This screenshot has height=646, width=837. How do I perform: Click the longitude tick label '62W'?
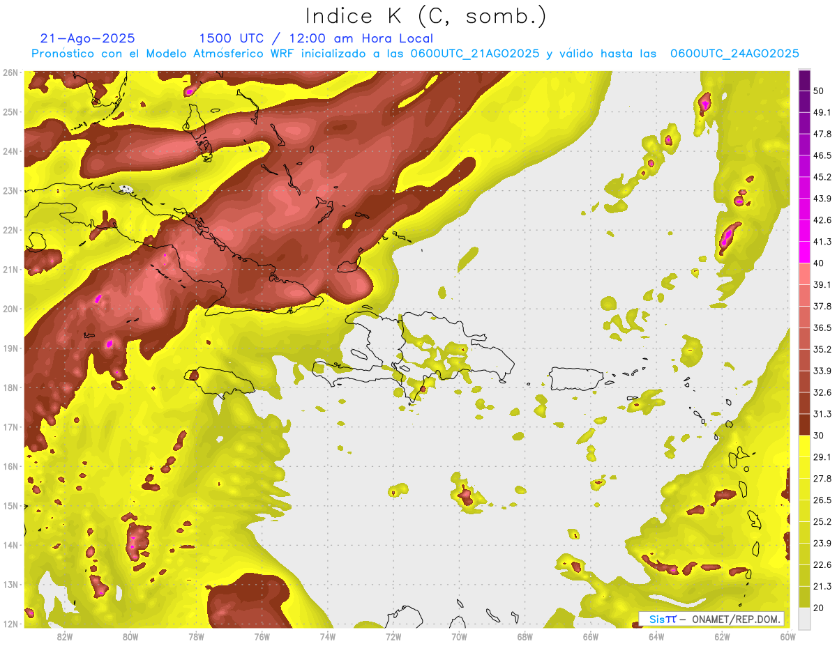click(x=722, y=637)
